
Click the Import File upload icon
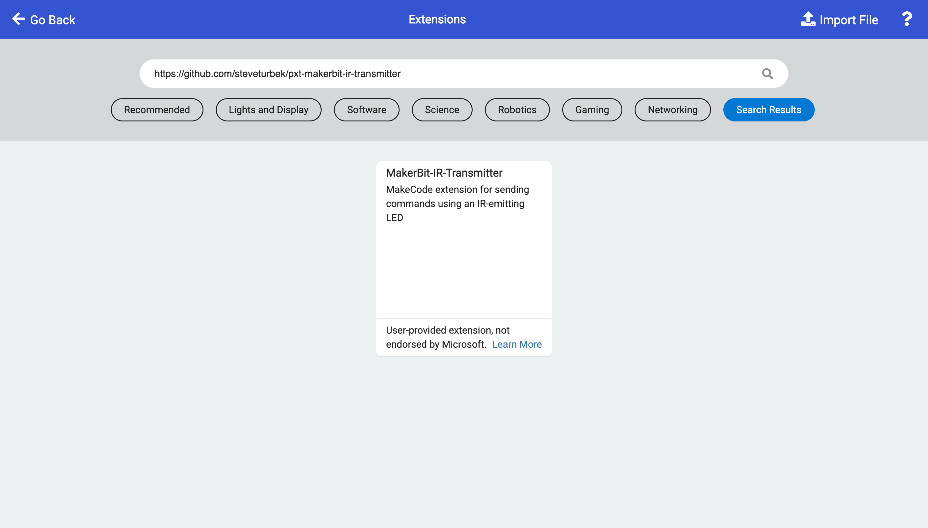(x=808, y=19)
